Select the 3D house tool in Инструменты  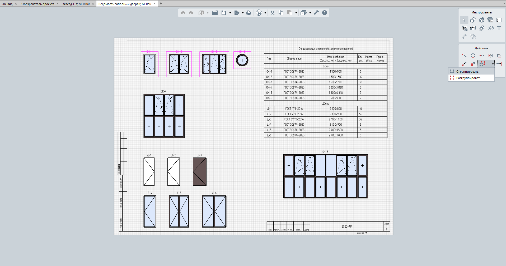(482, 20)
